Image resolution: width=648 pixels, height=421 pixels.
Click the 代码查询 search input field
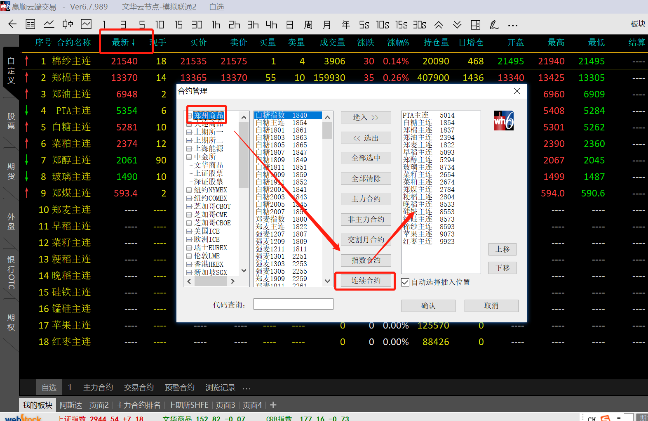click(x=293, y=304)
